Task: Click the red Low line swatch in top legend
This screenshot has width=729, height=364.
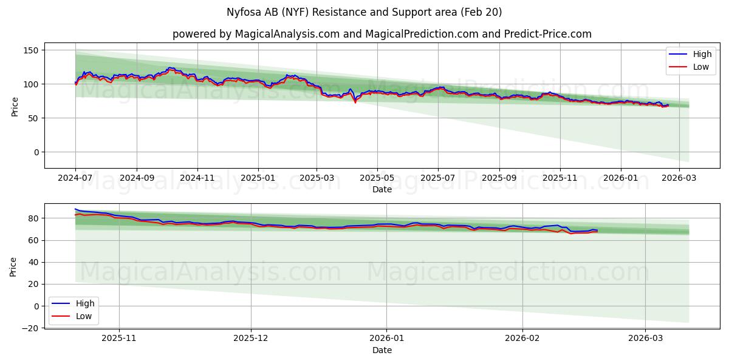Action: tap(679, 67)
